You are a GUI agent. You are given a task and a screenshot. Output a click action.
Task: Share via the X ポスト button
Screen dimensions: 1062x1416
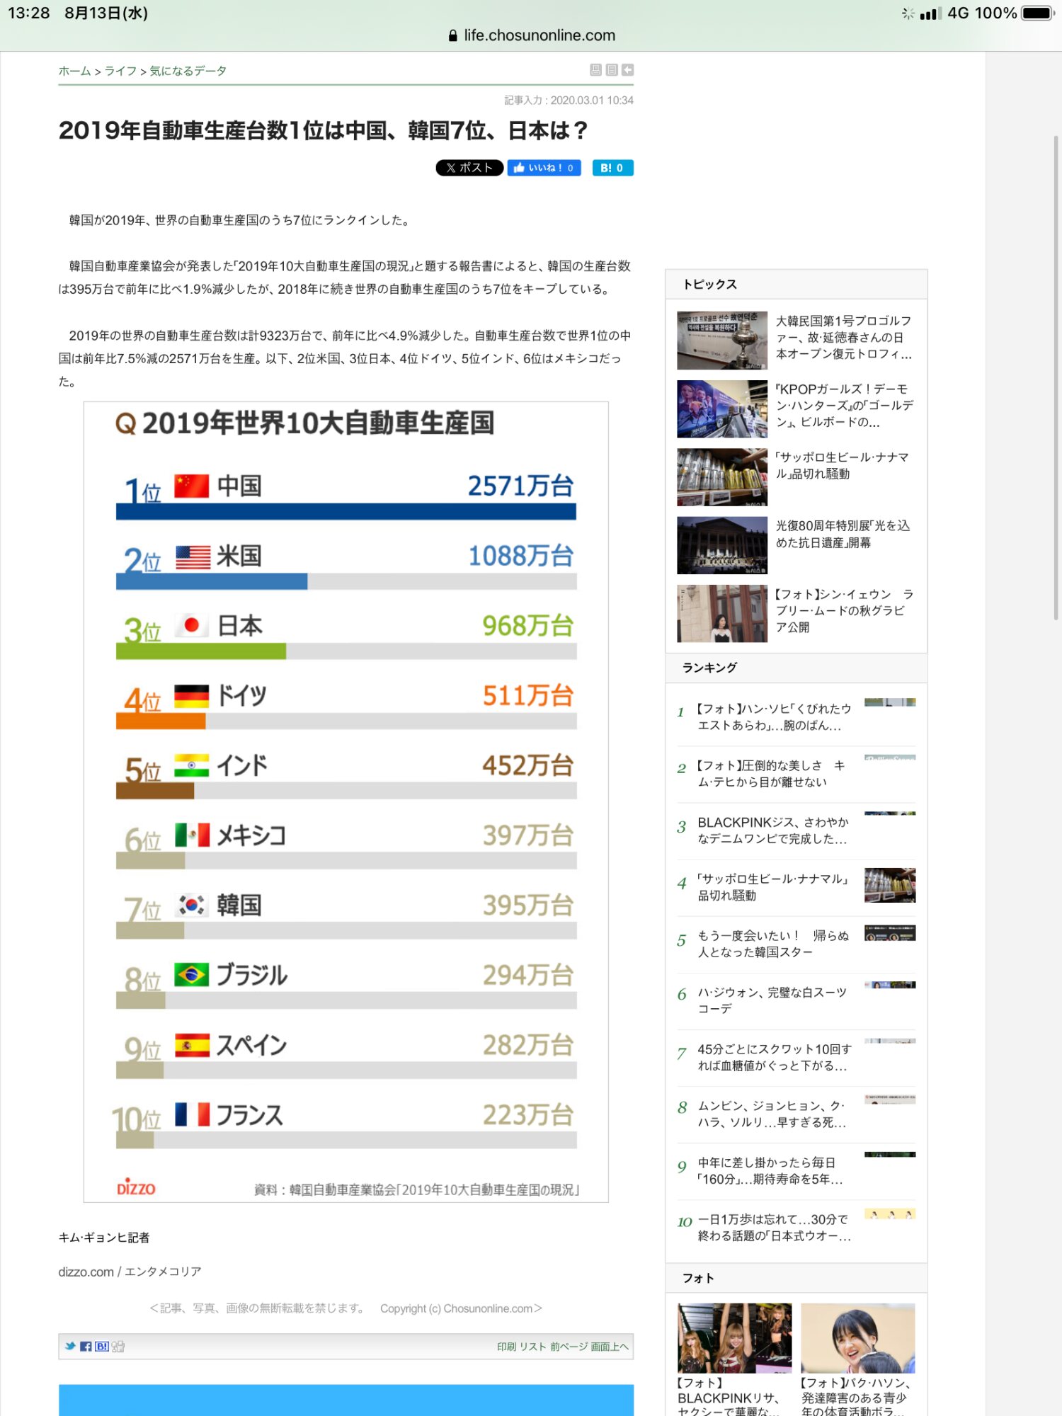469,168
